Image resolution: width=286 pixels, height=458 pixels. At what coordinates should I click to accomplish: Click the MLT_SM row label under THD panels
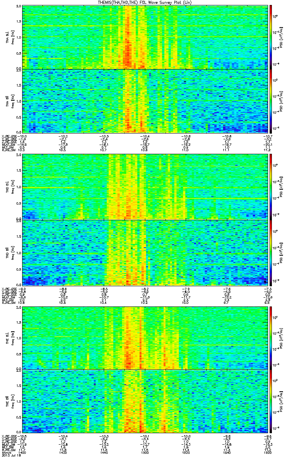pos(8,300)
